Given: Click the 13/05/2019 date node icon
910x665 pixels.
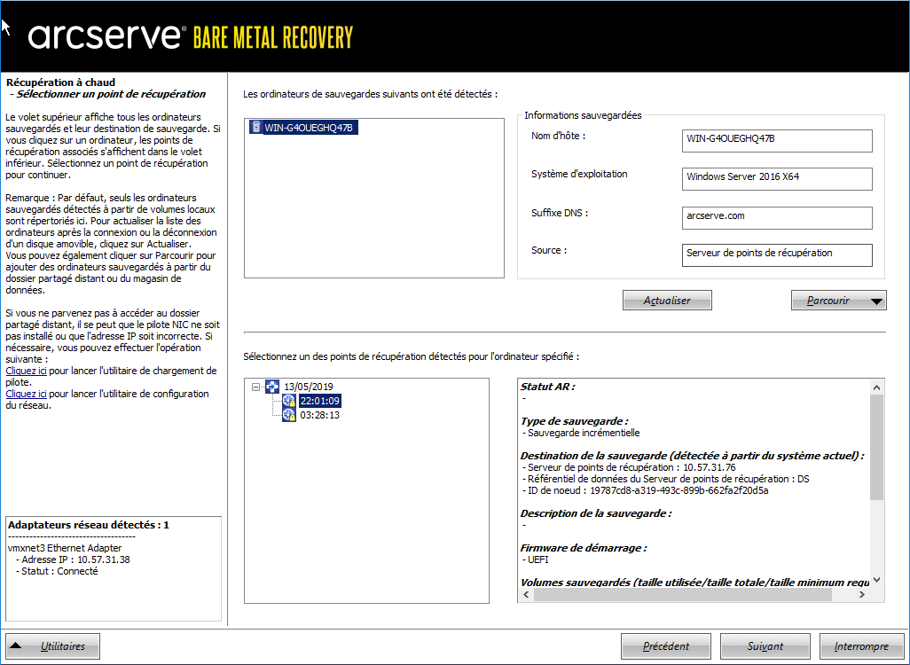Looking at the screenshot, I should pos(272,387).
